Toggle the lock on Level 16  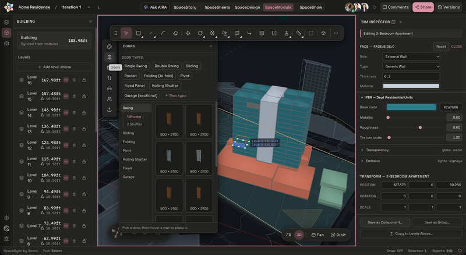[84, 80]
